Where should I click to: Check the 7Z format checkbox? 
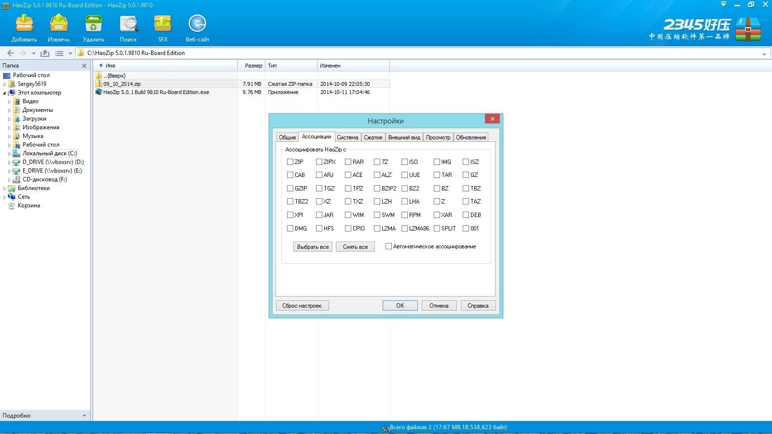(377, 162)
